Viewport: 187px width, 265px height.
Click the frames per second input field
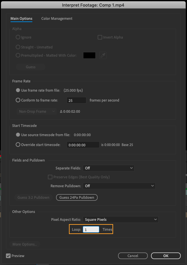pyautogui.click(x=77, y=100)
